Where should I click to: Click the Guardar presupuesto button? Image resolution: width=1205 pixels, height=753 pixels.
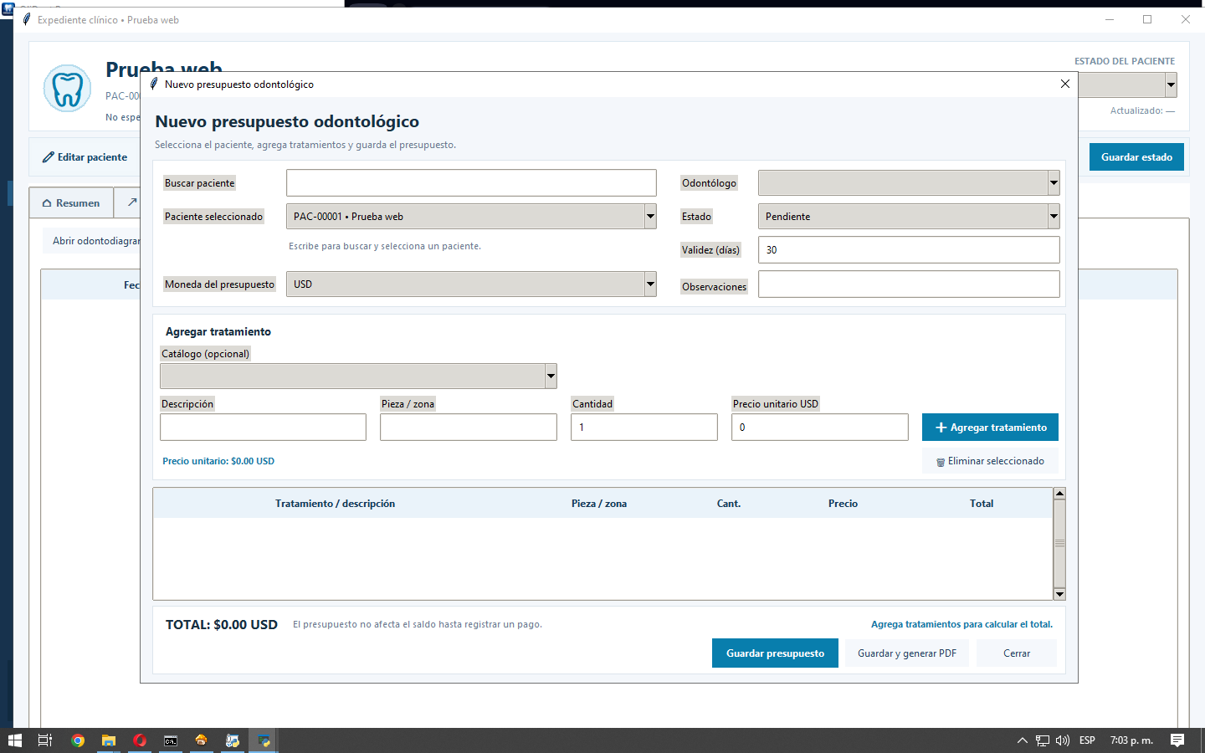[x=775, y=653]
